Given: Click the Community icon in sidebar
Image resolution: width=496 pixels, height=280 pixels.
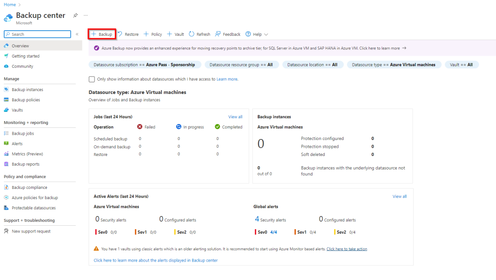Looking at the screenshot, I should point(6,66).
